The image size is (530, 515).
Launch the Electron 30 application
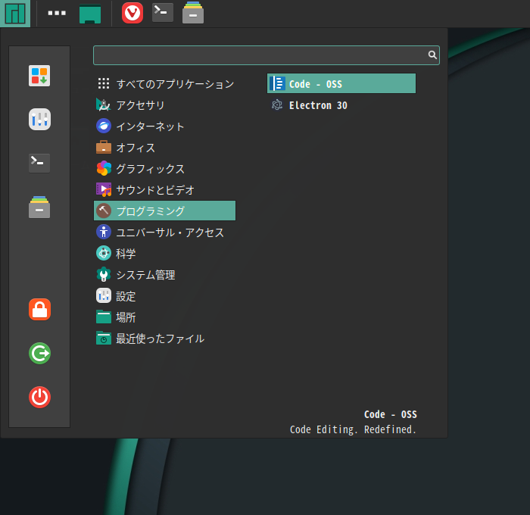[341, 105]
